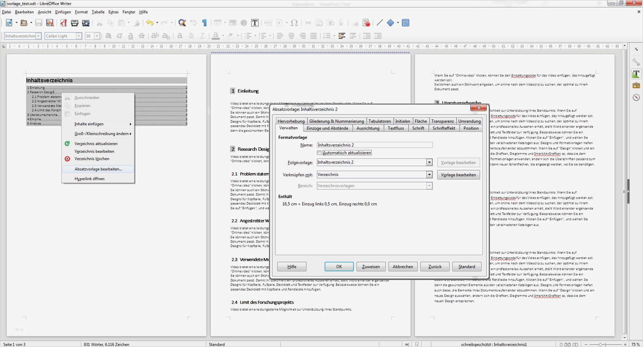Click the Undo arrow icon
Image resolution: width=643 pixels, height=347 pixels.
(150, 23)
